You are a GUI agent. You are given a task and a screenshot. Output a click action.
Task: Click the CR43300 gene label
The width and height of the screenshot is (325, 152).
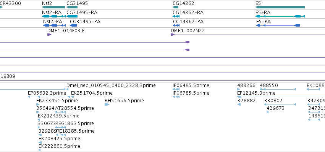coord(10,3)
